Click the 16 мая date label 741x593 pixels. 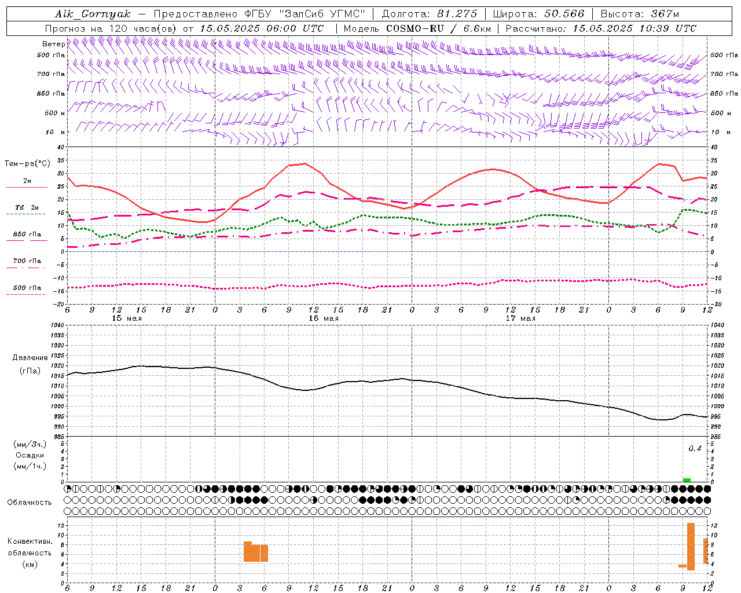tap(324, 319)
